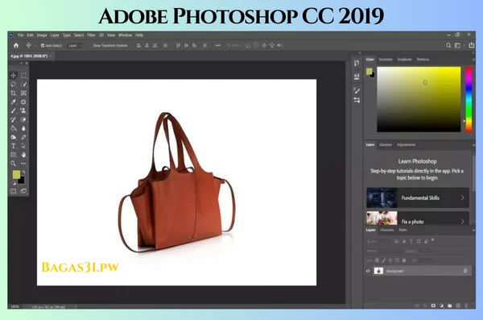Select the Paint Bucket tool

tap(13, 128)
